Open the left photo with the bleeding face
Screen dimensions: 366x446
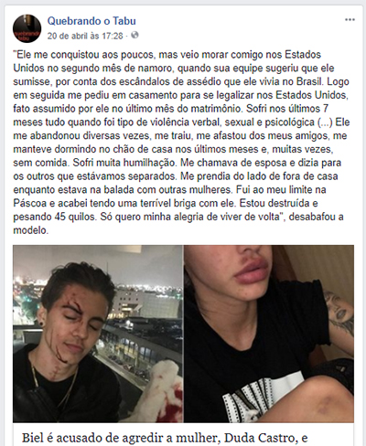(x=98, y=334)
